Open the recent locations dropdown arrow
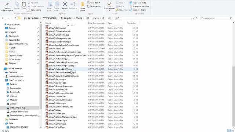 click(x=12, y=18)
